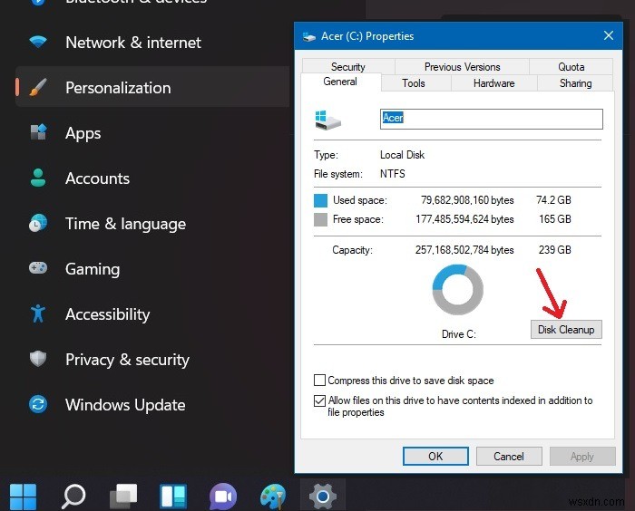This screenshot has height=511, width=635.
Task: Click the Drive C: label
Action: click(459, 334)
